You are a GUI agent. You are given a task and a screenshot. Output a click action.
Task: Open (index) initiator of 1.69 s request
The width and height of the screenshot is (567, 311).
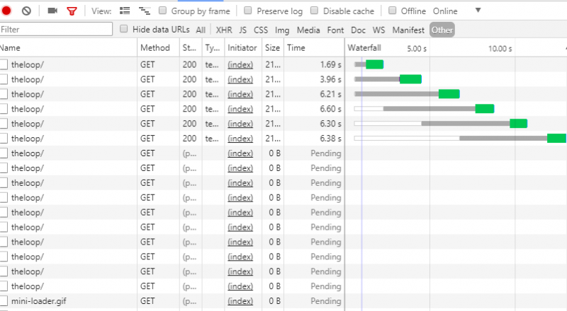[240, 65]
